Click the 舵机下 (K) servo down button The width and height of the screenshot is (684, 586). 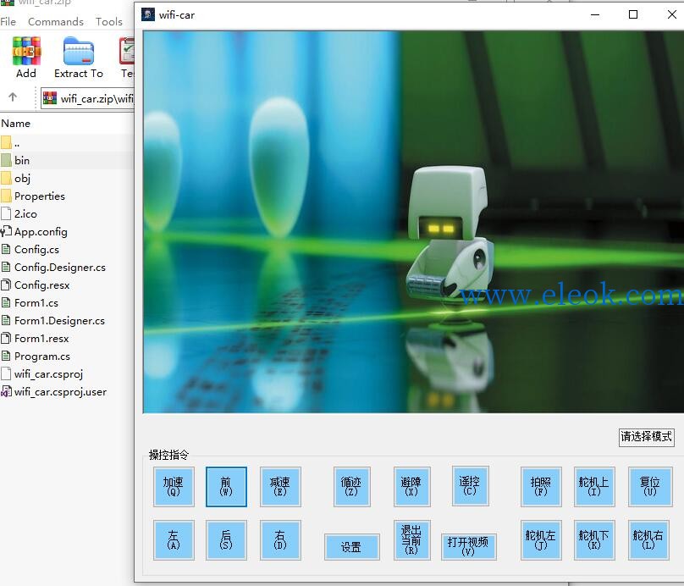click(x=594, y=539)
